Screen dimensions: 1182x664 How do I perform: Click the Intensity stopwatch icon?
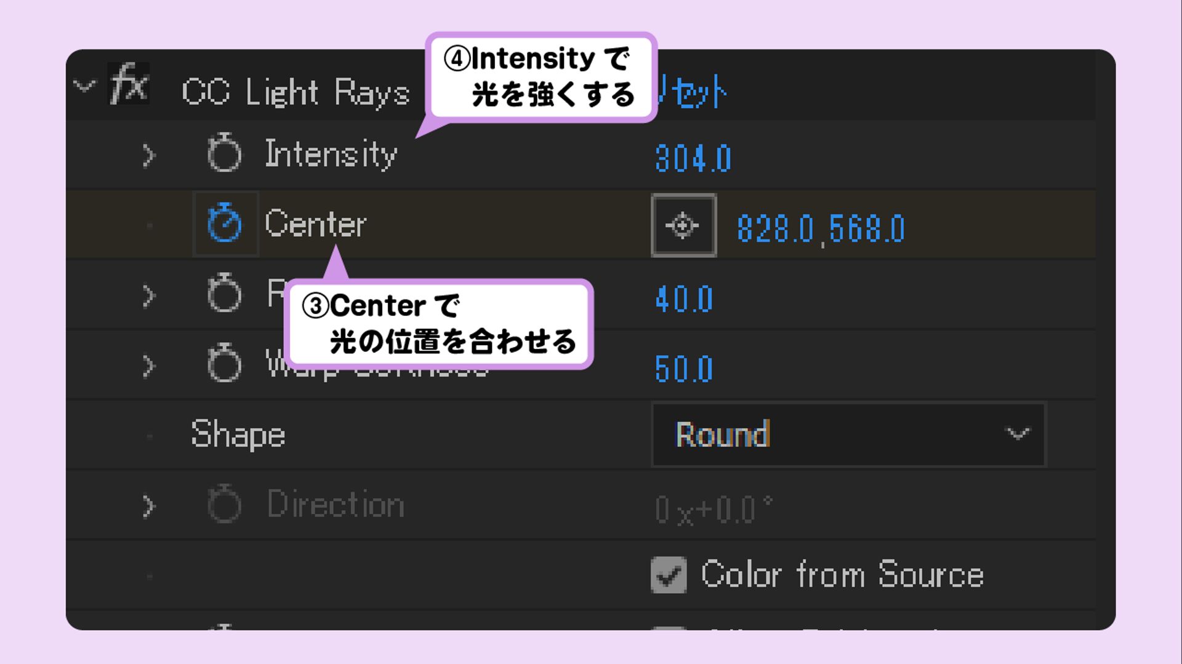click(x=224, y=153)
